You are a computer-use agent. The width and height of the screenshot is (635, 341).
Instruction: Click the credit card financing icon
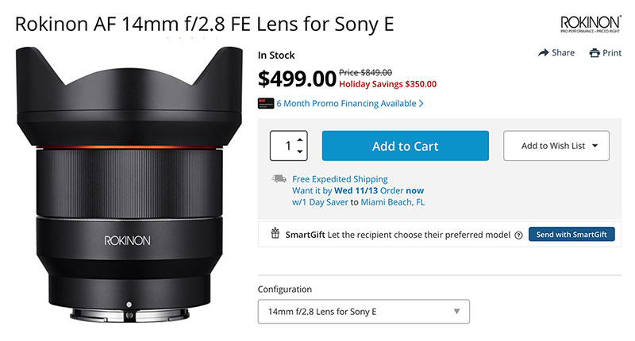pos(266,103)
